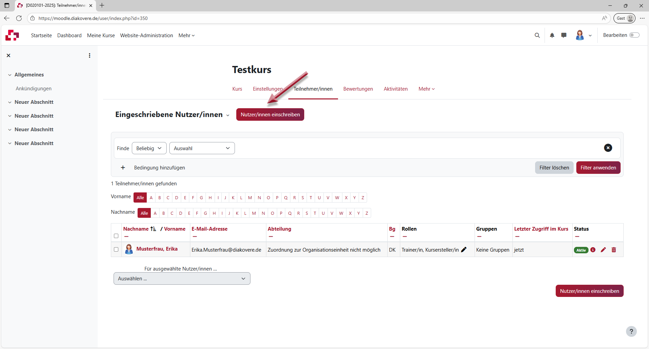
Task: Open notifications bell icon
Action: pyautogui.click(x=552, y=35)
